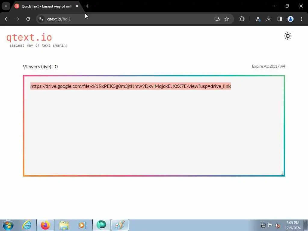Screen dimensions: 308x231
Task: Open the Downloads icon in toolbar
Action: pyautogui.click(x=269, y=19)
